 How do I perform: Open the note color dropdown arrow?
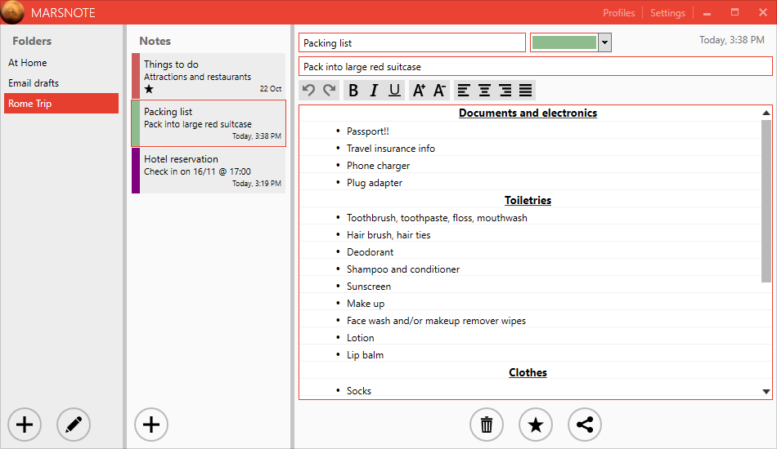[604, 42]
